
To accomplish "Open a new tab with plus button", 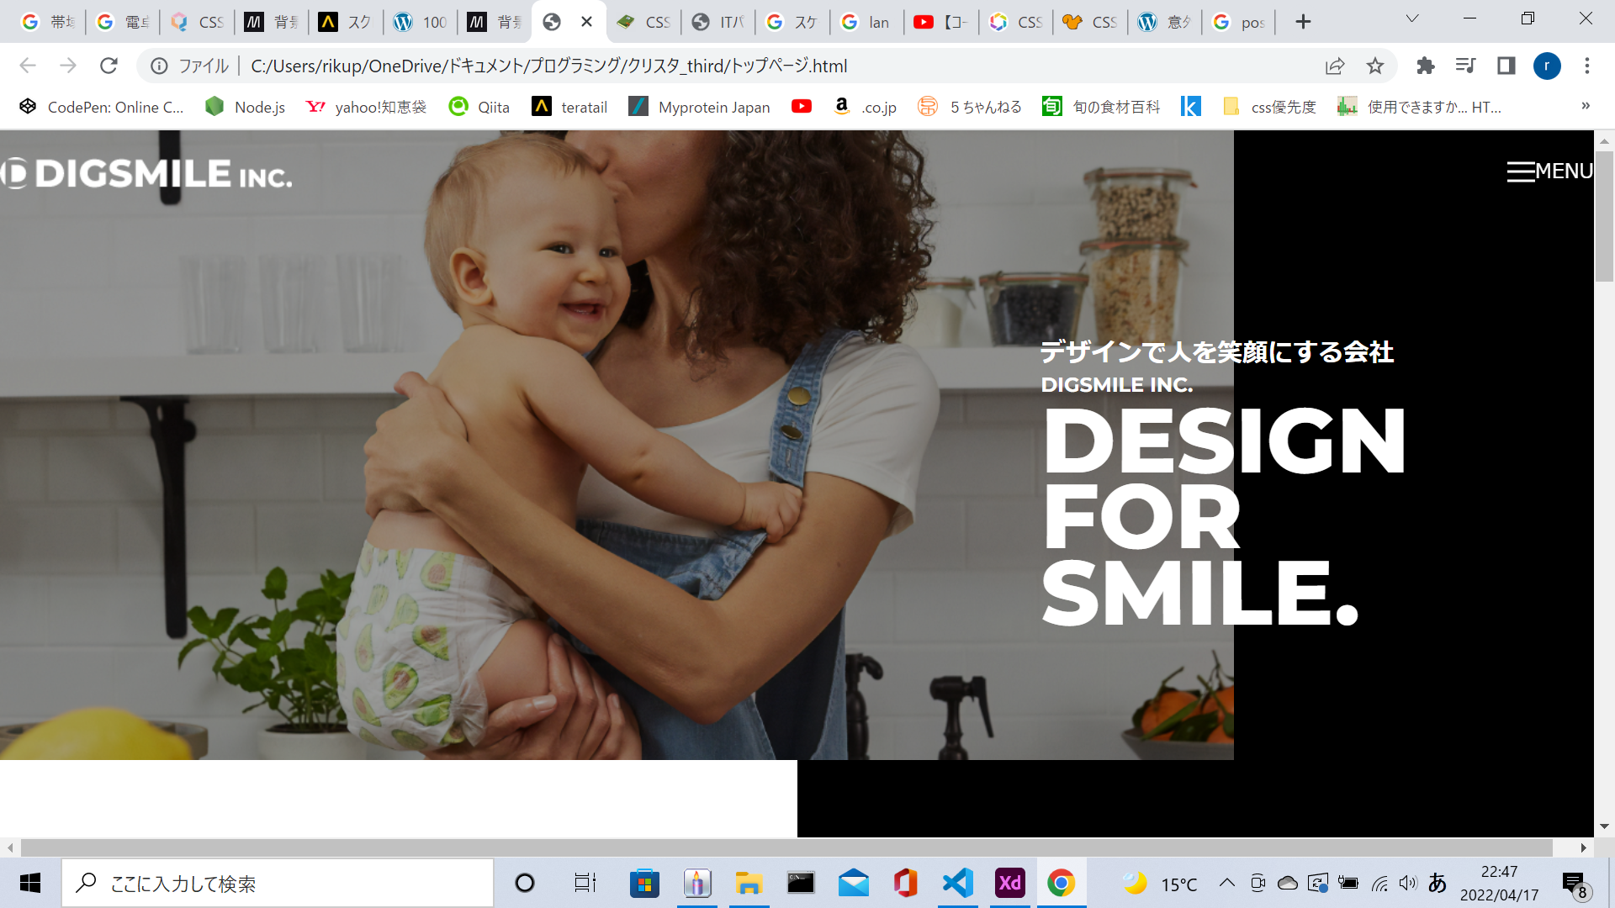I will tap(1303, 22).
